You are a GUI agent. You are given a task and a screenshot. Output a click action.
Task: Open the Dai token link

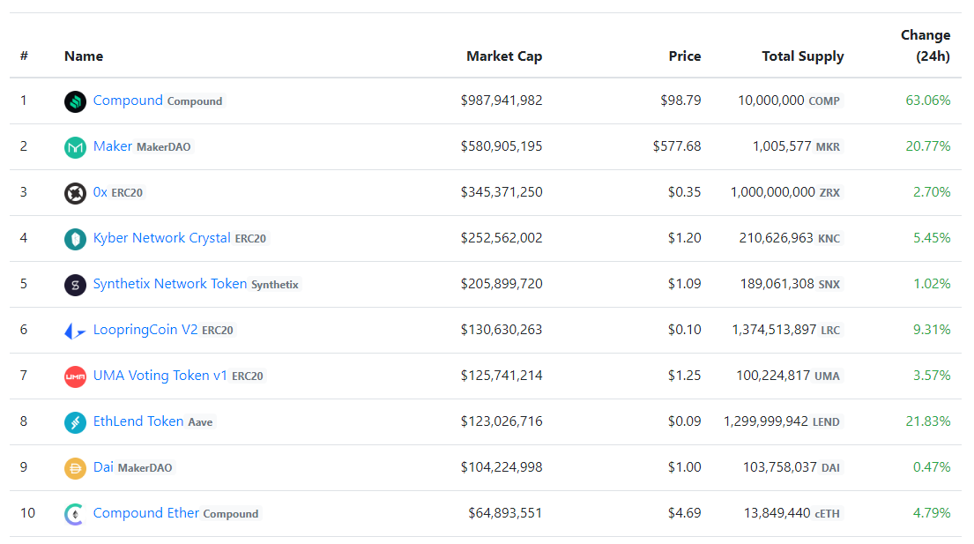pos(103,467)
